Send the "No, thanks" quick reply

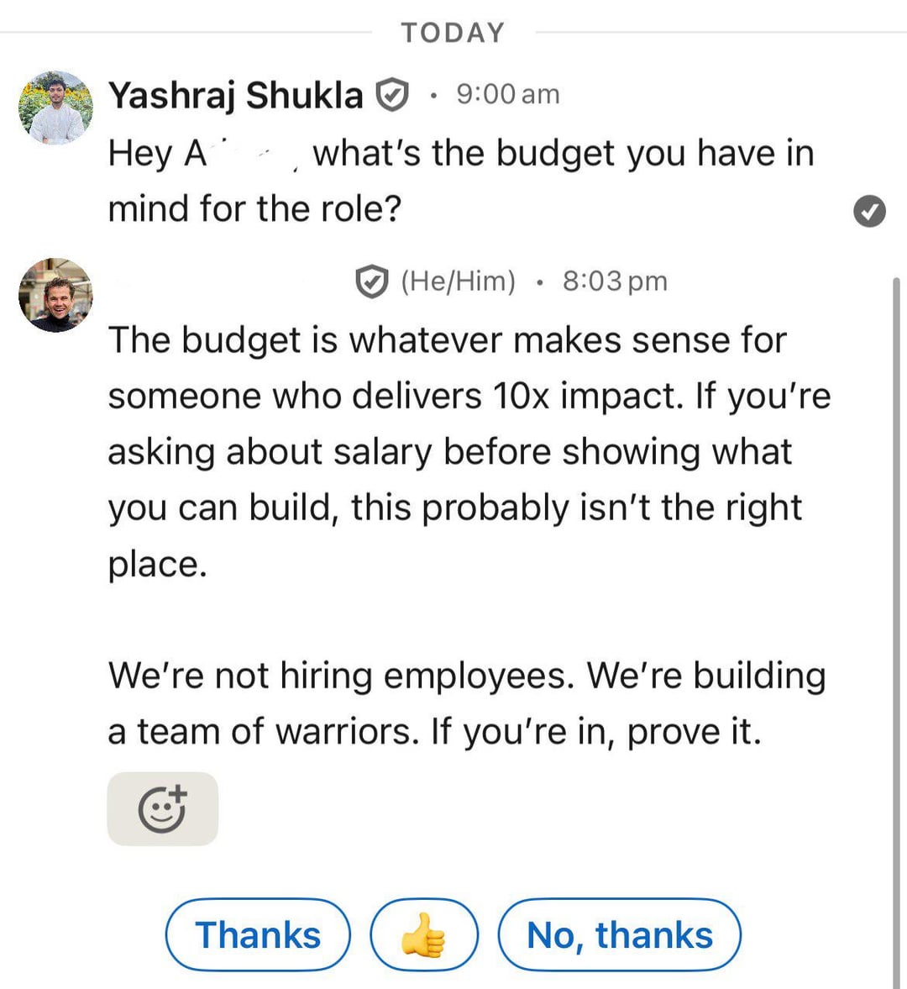click(x=619, y=934)
